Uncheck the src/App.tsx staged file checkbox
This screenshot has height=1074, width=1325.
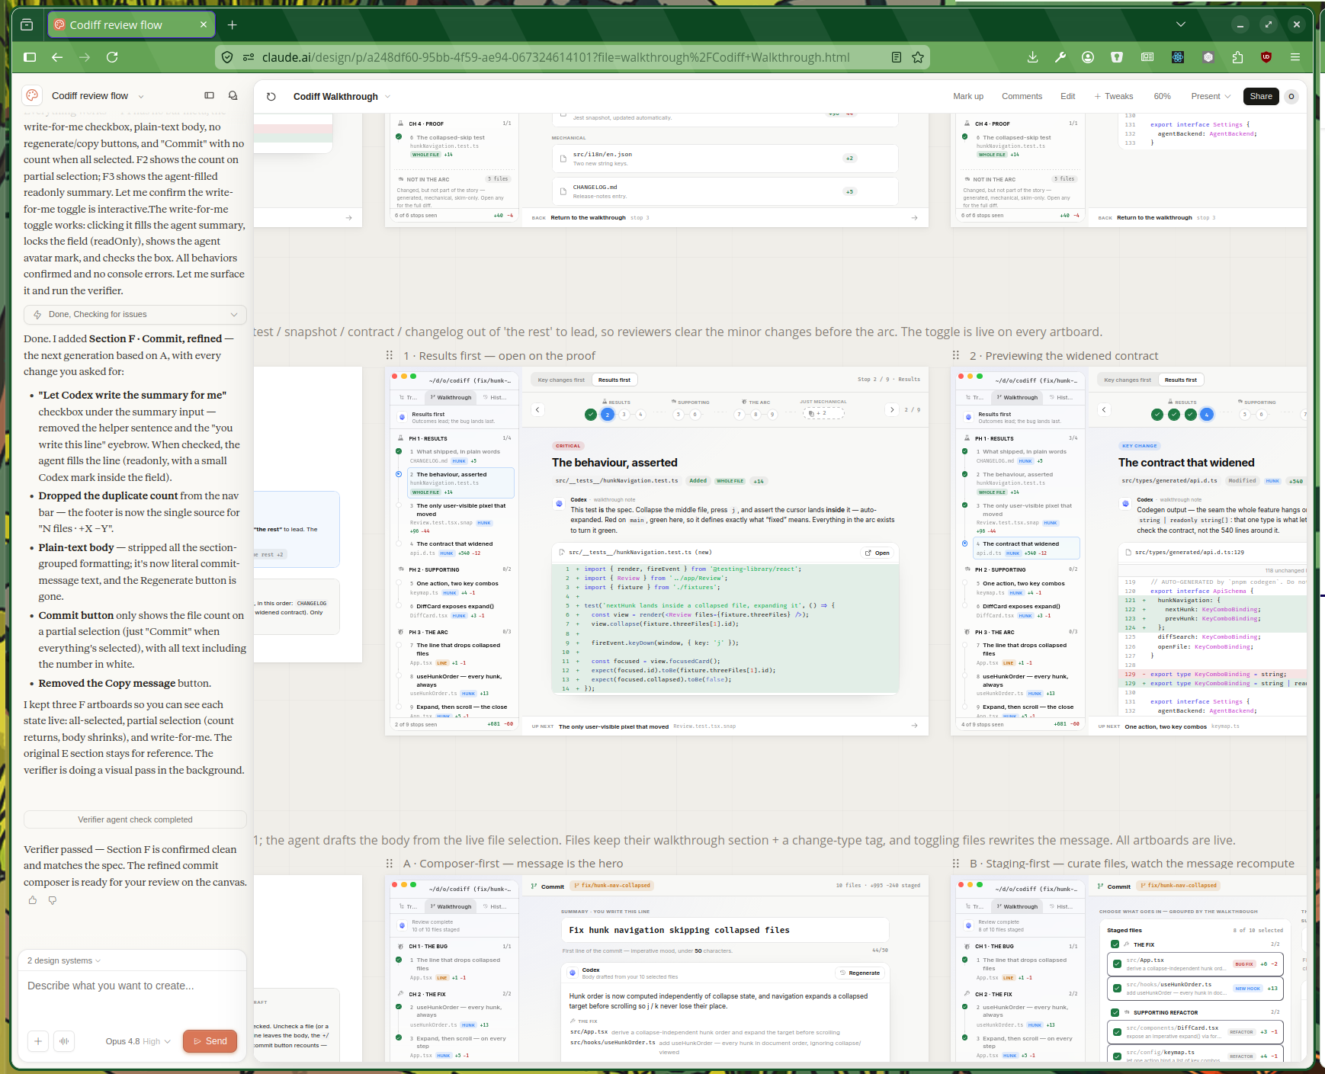(1117, 964)
